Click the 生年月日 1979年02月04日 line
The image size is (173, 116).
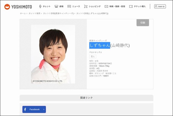coord(101,63)
